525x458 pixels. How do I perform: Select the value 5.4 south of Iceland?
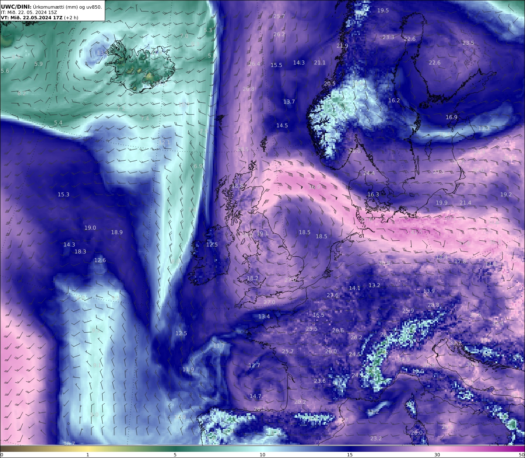(x=58, y=122)
